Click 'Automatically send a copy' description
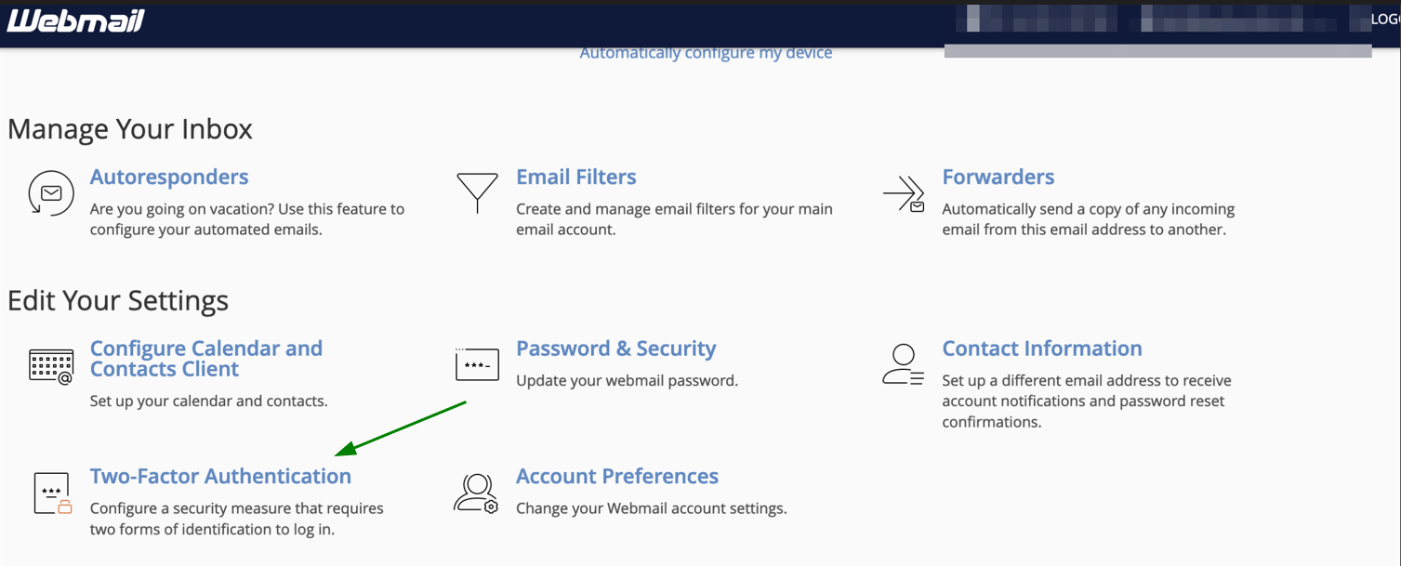 pos(1089,219)
